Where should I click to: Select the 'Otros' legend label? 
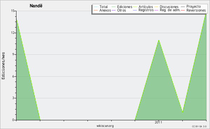click(x=121, y=10)
